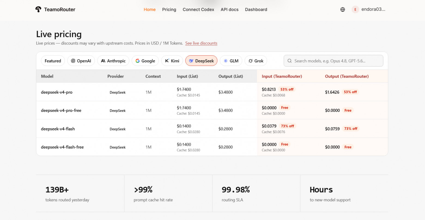Click the Input (List) column header

187,76
